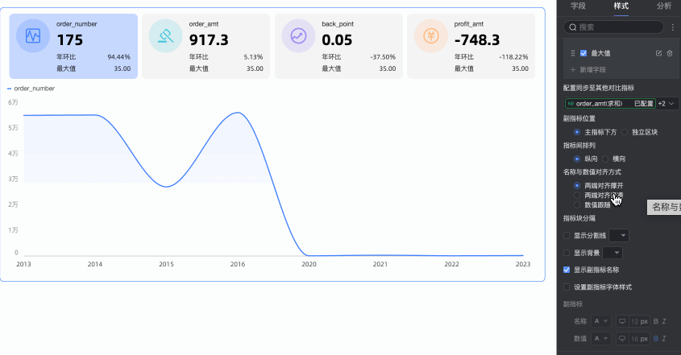Open the 显示背景 color dropdown
Viewport: 681px width, 355px height.
612,253
